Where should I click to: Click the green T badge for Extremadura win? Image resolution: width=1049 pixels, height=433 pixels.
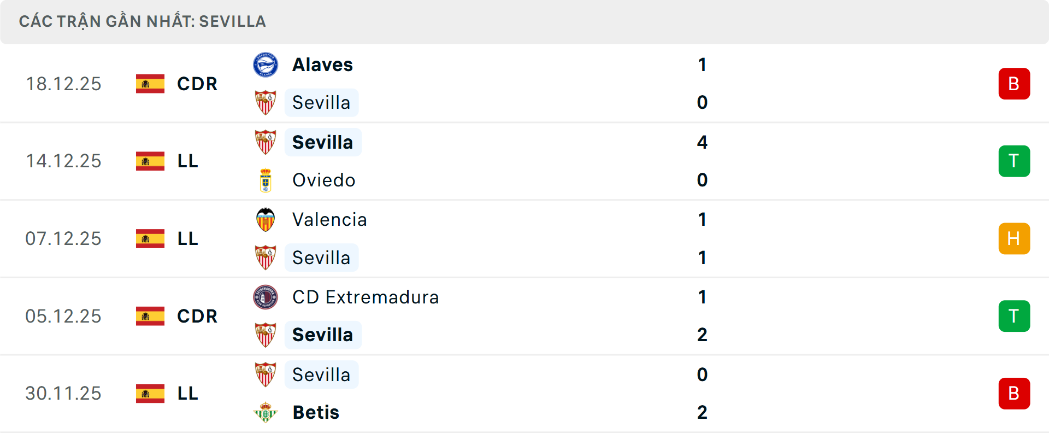[1015, 316]
